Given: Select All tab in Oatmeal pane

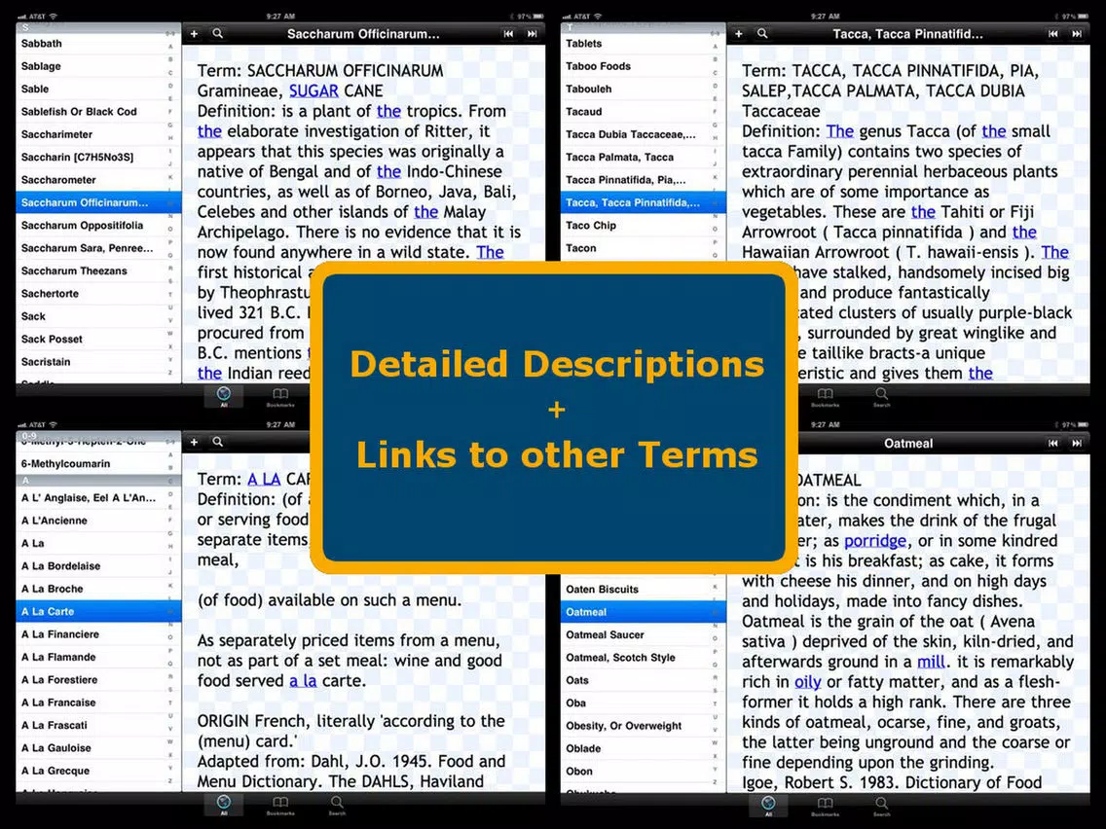Looking at the screenshot, I should (x=768, y=805).
